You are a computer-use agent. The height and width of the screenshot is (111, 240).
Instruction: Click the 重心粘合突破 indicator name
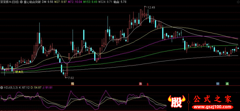(x=32, y=2)
